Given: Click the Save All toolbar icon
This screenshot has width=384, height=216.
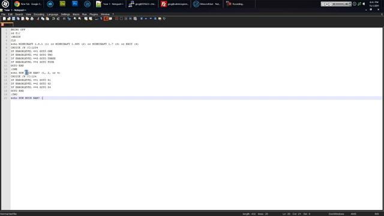Looking at the screenshot, I should 18,19.
